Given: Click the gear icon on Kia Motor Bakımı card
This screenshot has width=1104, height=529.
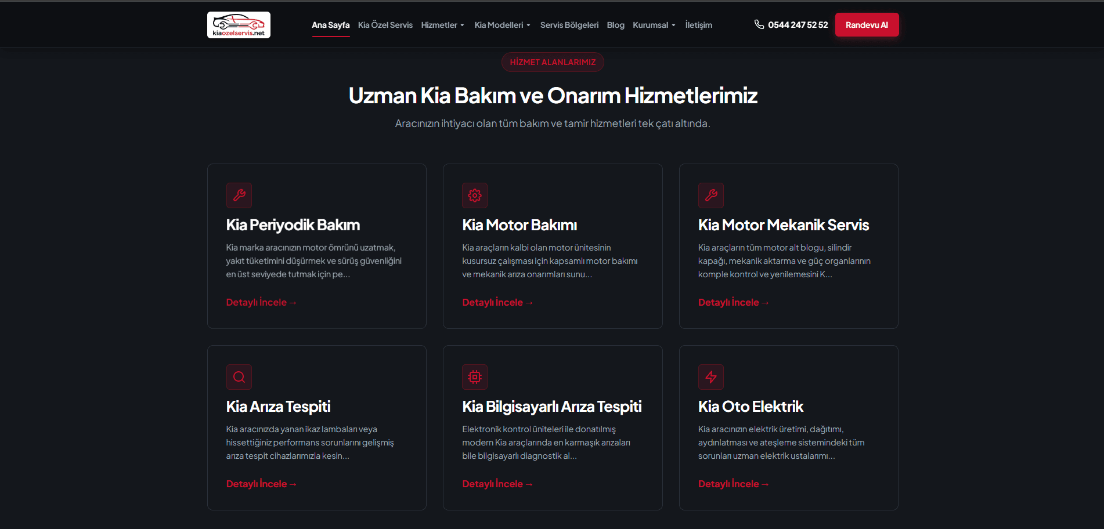Looking at the screenshot, I should click(475, 195).
